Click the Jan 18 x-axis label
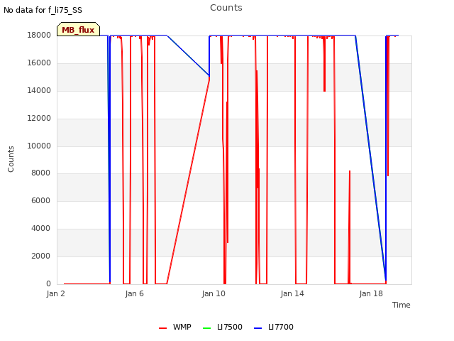Viewport: 454px width, 341px height. (371, 293)
